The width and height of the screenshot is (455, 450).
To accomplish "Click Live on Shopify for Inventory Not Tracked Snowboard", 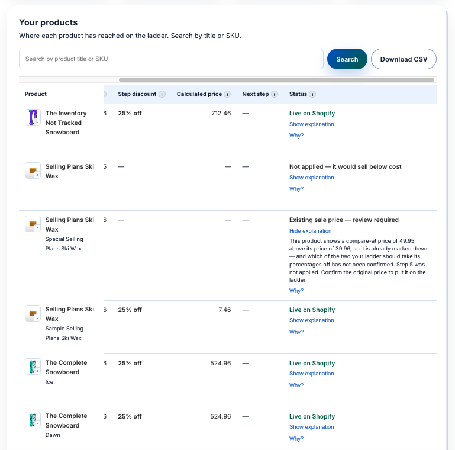I will 312,114.
